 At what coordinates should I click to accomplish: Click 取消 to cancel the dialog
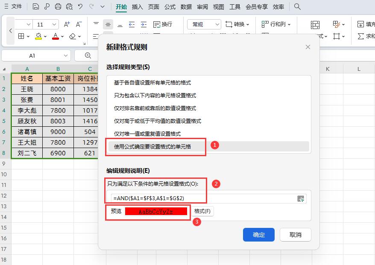point(296,235)
